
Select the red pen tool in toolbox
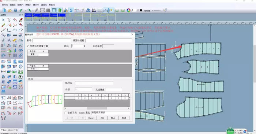pos(21,20)
